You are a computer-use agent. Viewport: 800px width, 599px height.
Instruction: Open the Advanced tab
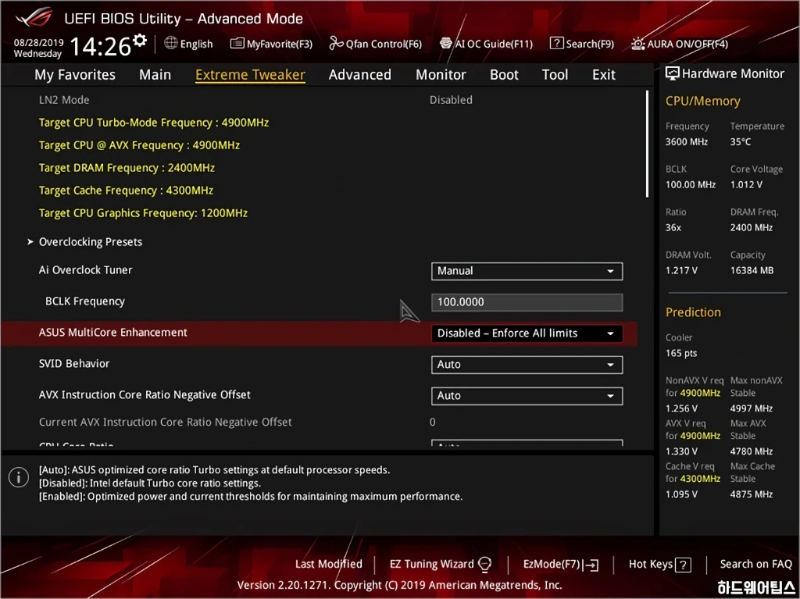[x=359, y=74]
